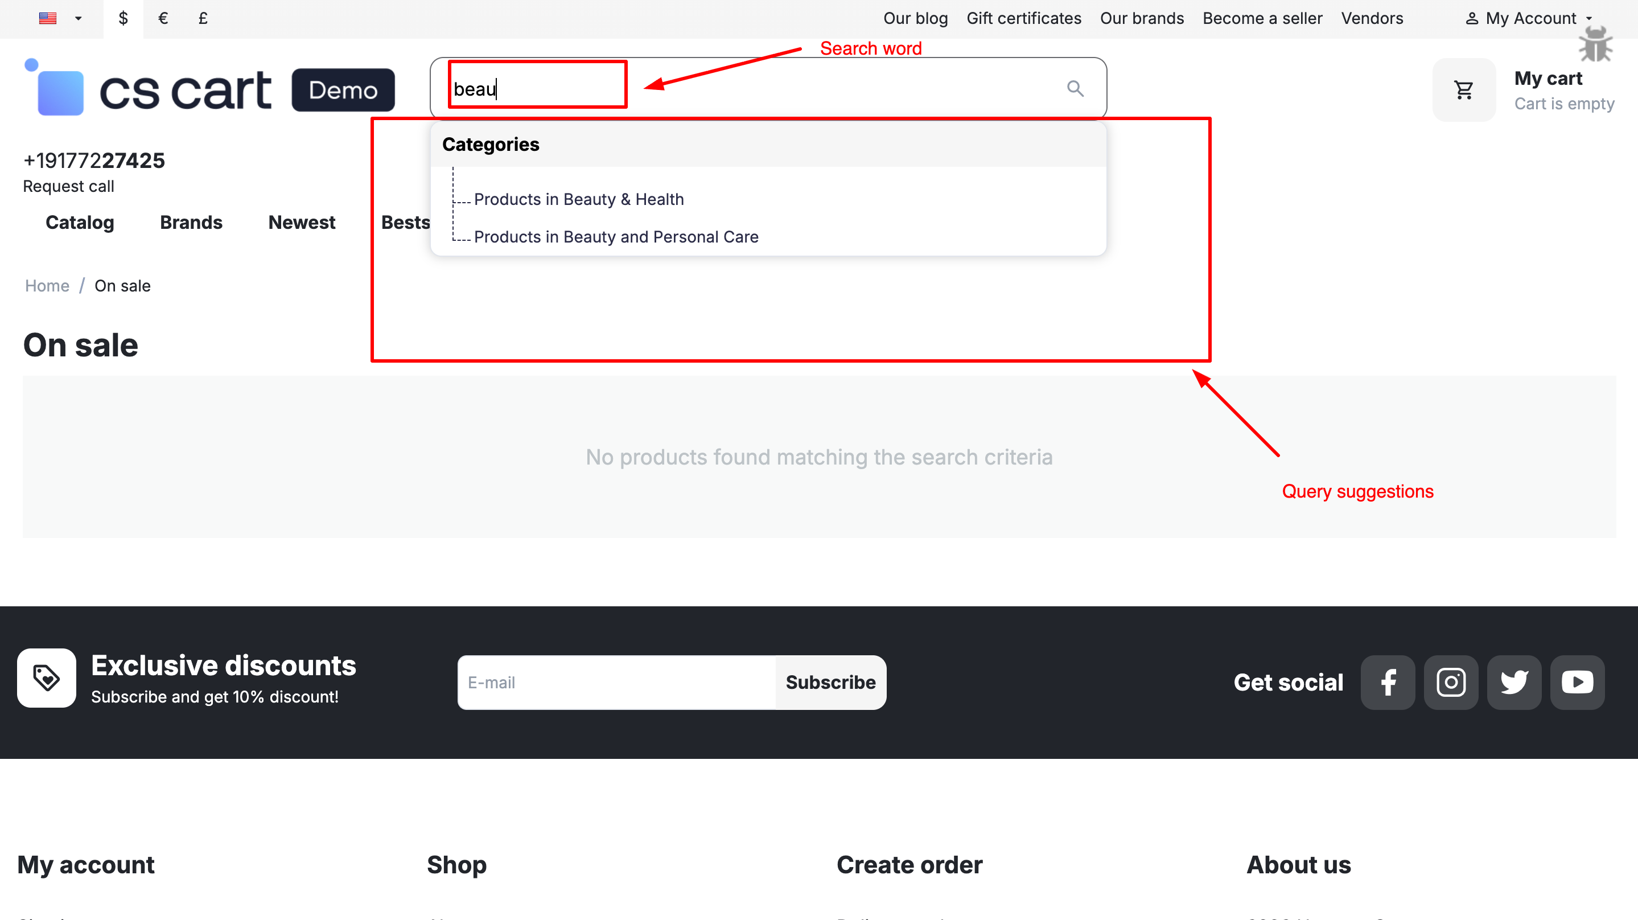Open the Twitter social icon
The width and height of the screenshot is (1638, 920).
1514,683
